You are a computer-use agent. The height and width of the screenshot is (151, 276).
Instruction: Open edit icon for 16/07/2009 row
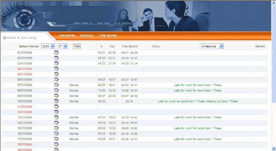coord(56,134)
